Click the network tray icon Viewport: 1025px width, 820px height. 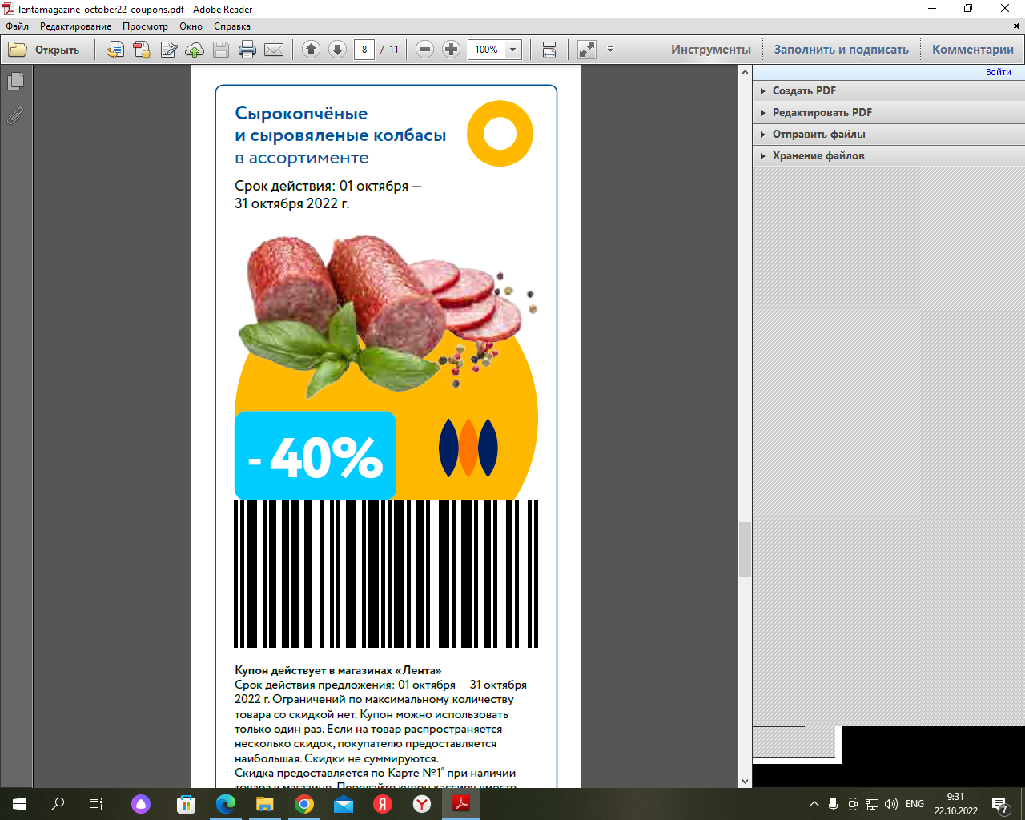click(872, 804)
